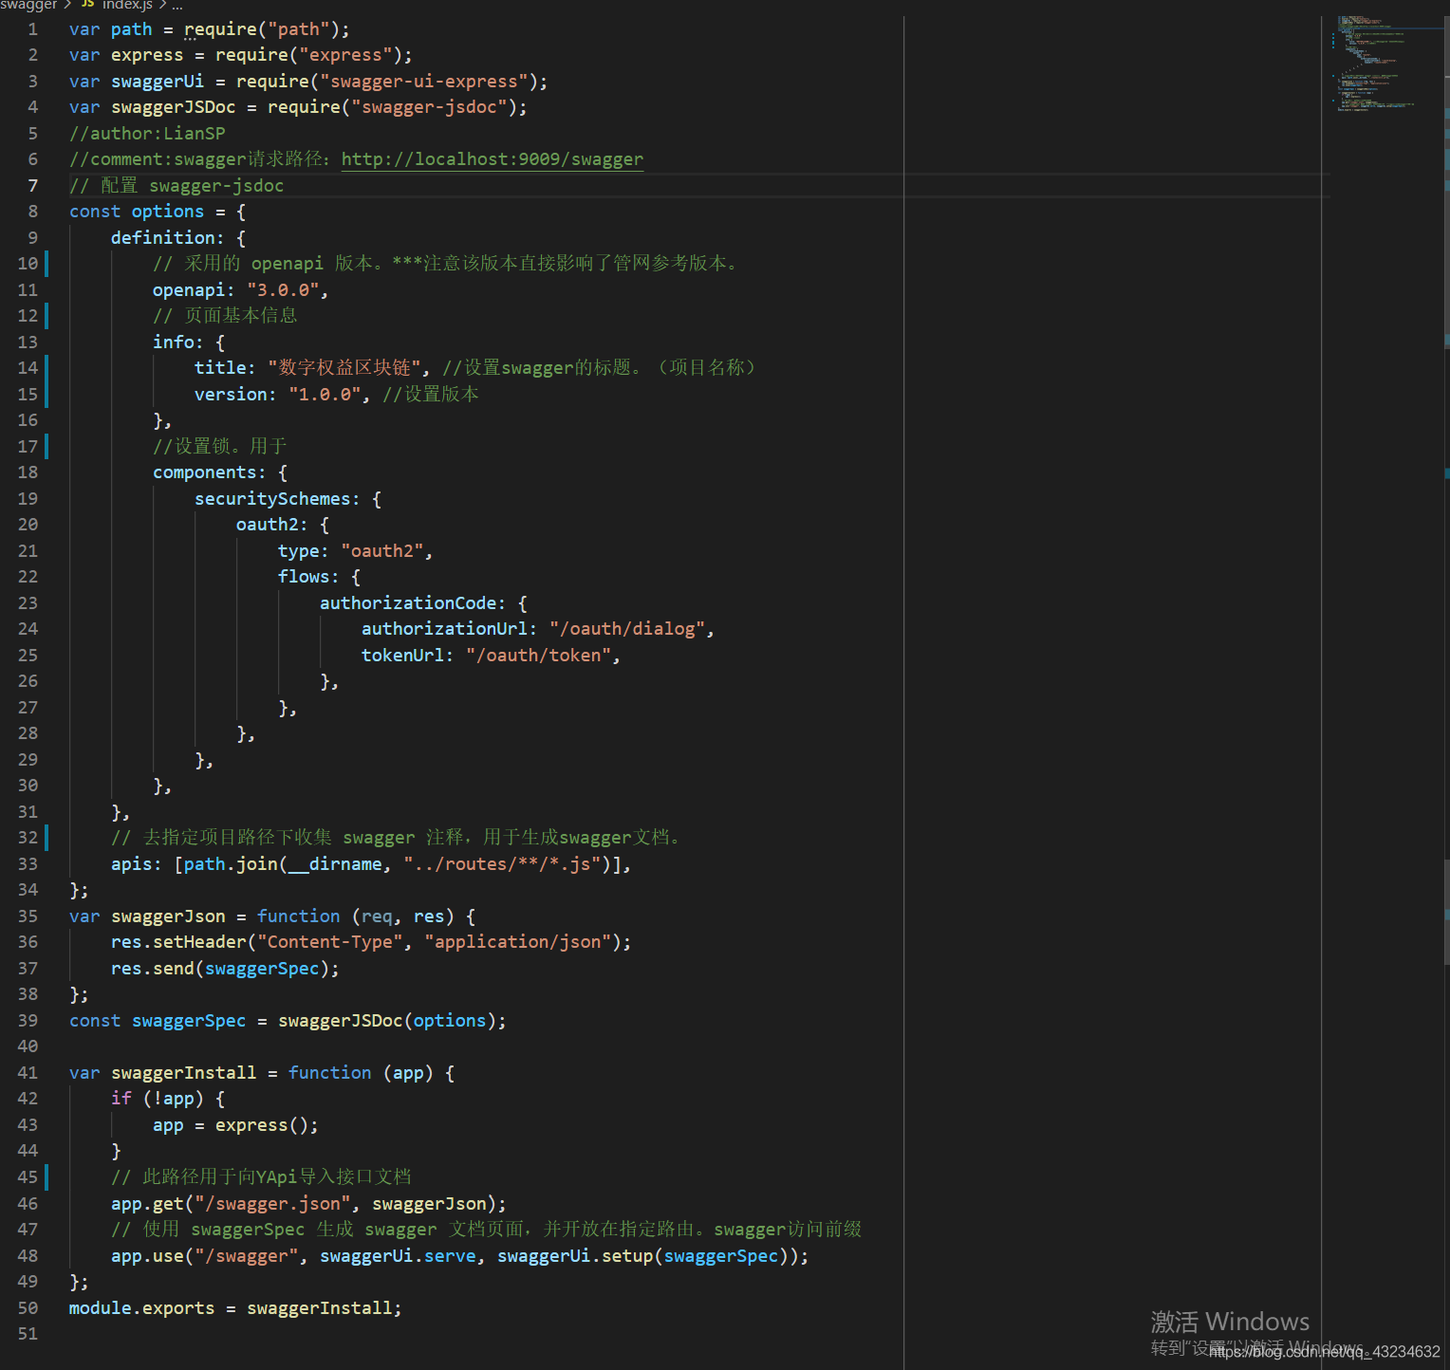Click the '//设置锁。用于' comment
Viewport: 1450px width, 1370px height.
pos(220,447)
